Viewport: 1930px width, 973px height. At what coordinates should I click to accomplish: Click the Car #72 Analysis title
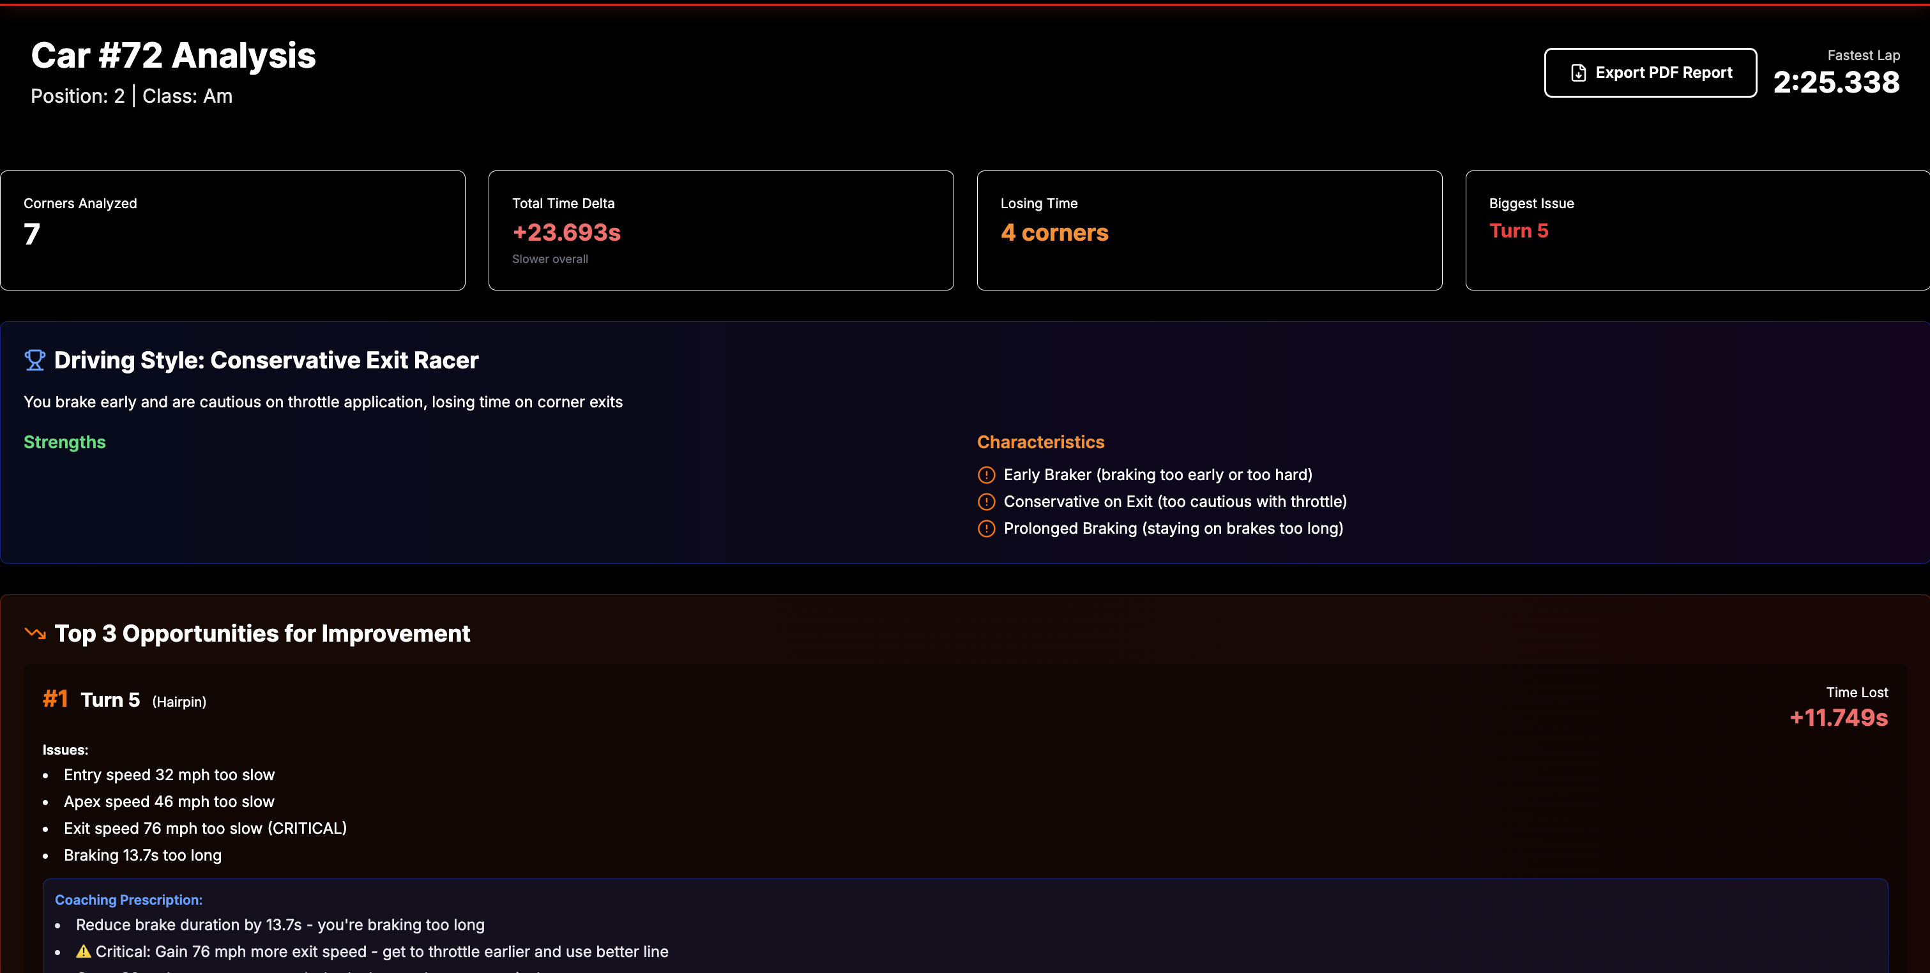coord(173,56)
